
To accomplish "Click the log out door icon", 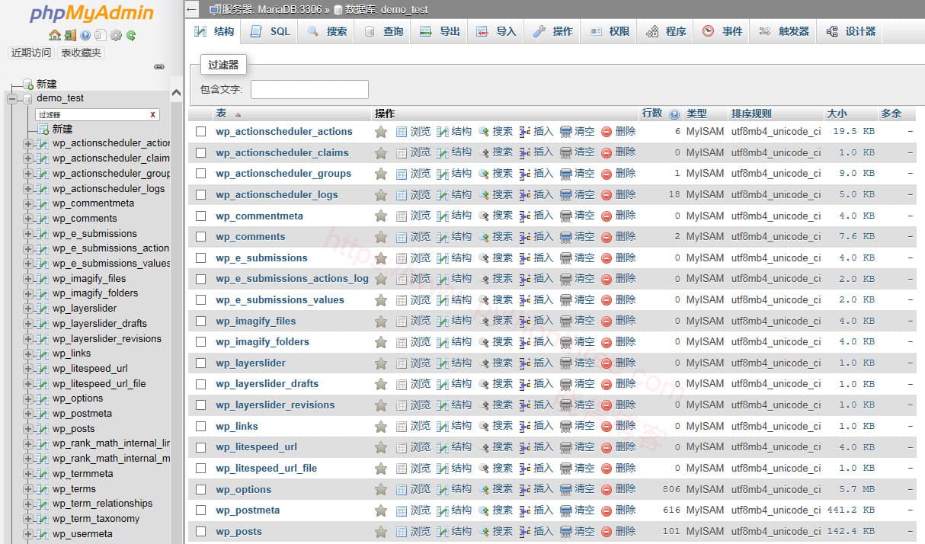I will point(70,35).
